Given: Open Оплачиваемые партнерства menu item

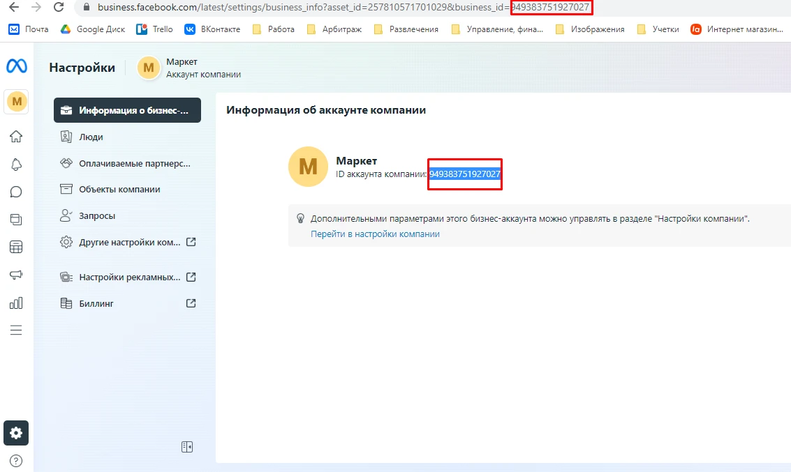Looking at the screenshot, I should tap(127, 163).
